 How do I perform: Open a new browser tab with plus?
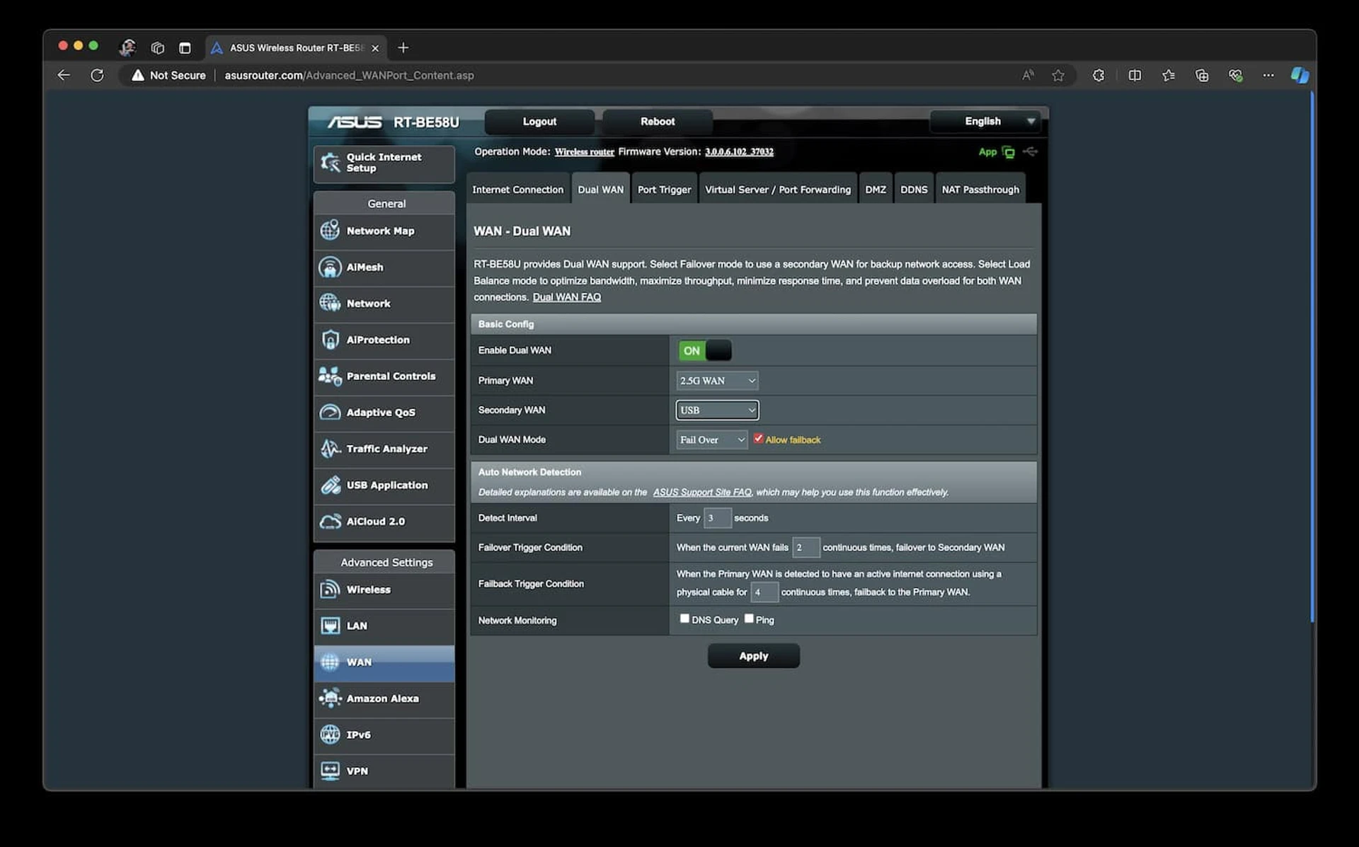tap(403, 47)
